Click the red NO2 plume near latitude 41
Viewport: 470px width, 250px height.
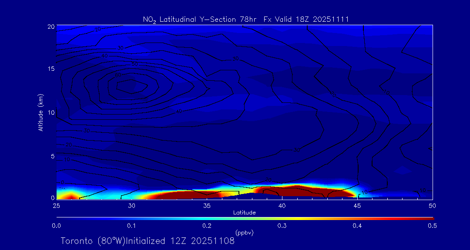click(296, 190)
